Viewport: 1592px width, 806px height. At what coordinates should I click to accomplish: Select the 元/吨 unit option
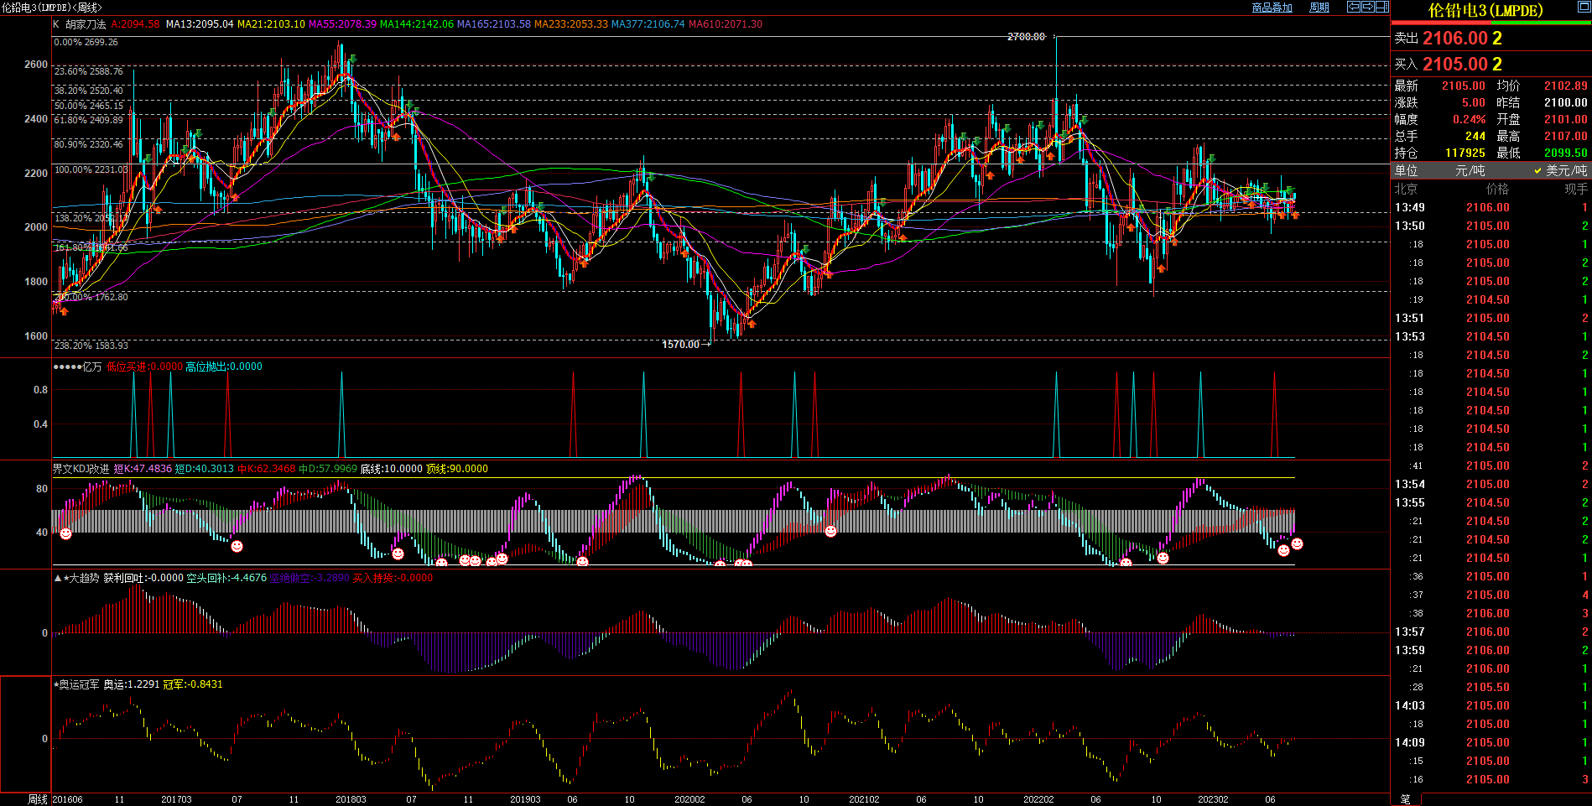pyautogui.click(x=1470, y=170)
